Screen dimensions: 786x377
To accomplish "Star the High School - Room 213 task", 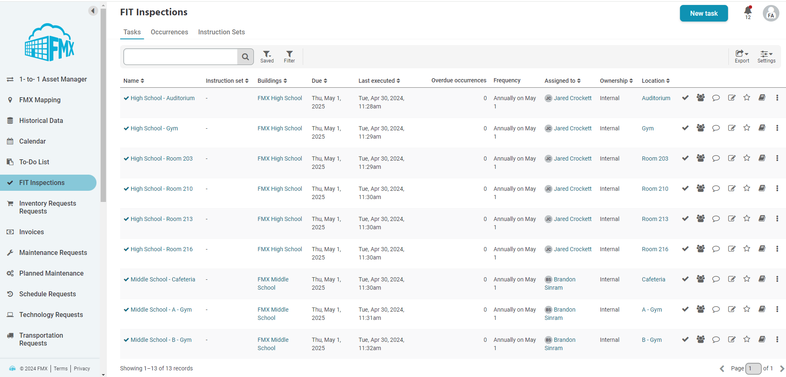I will (x=746, y=219).
